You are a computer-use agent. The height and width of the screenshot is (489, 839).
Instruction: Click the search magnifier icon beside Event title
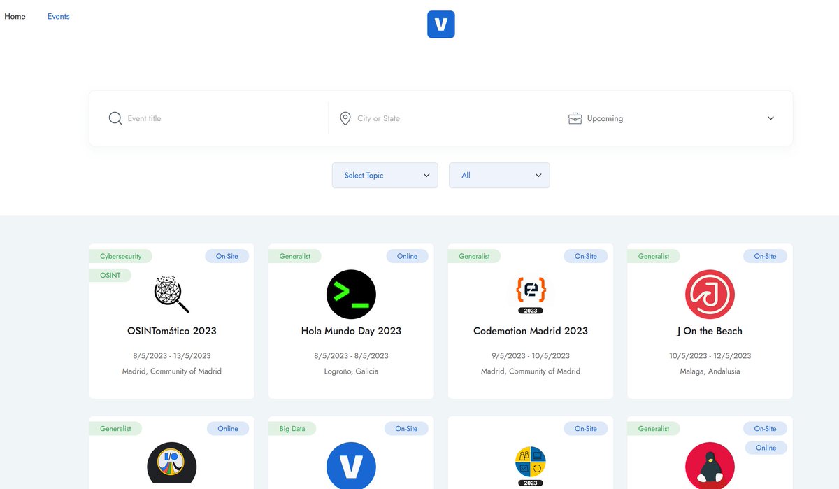click(x=115, y=118)
